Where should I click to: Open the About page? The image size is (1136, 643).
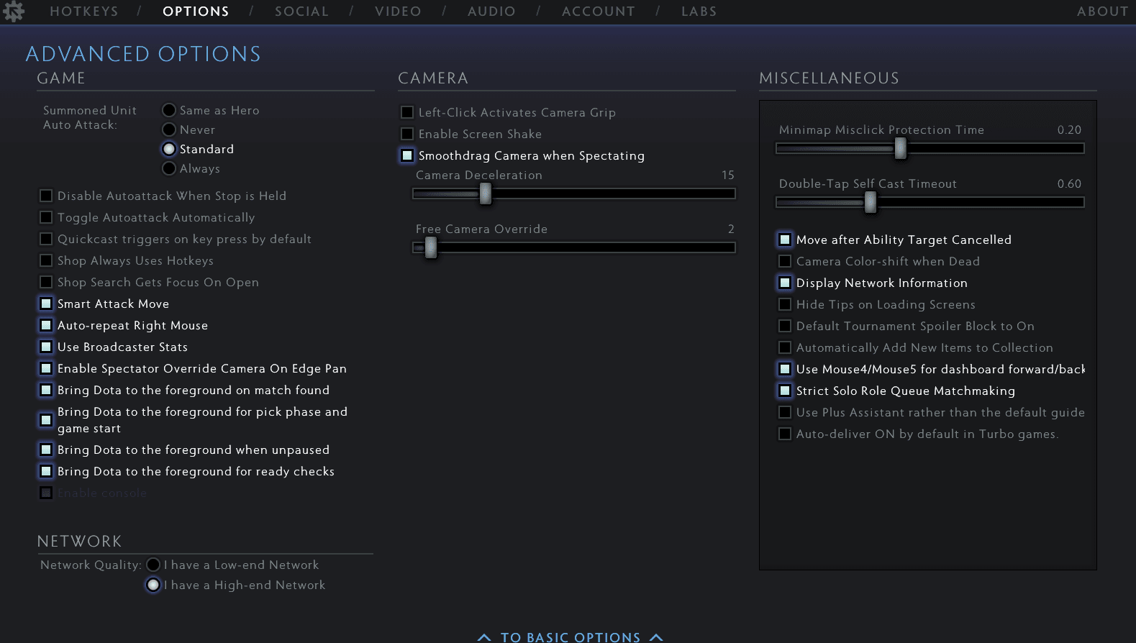pyautogui.click(x=1102, y=12)
